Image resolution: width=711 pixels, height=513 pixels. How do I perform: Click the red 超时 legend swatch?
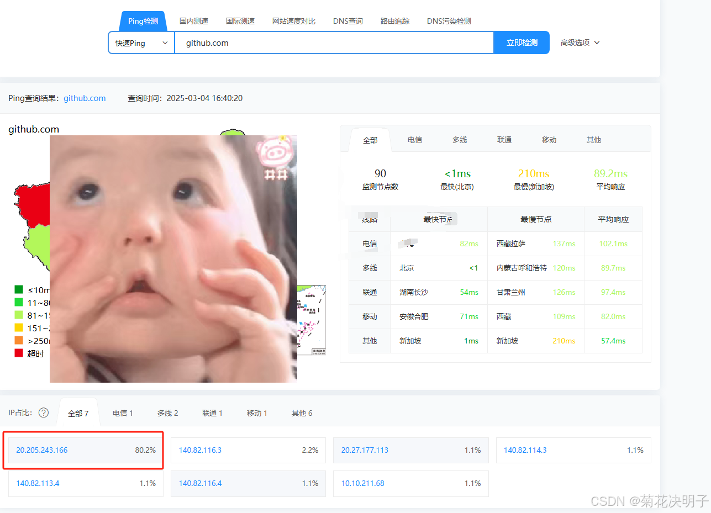coord(19,353)
